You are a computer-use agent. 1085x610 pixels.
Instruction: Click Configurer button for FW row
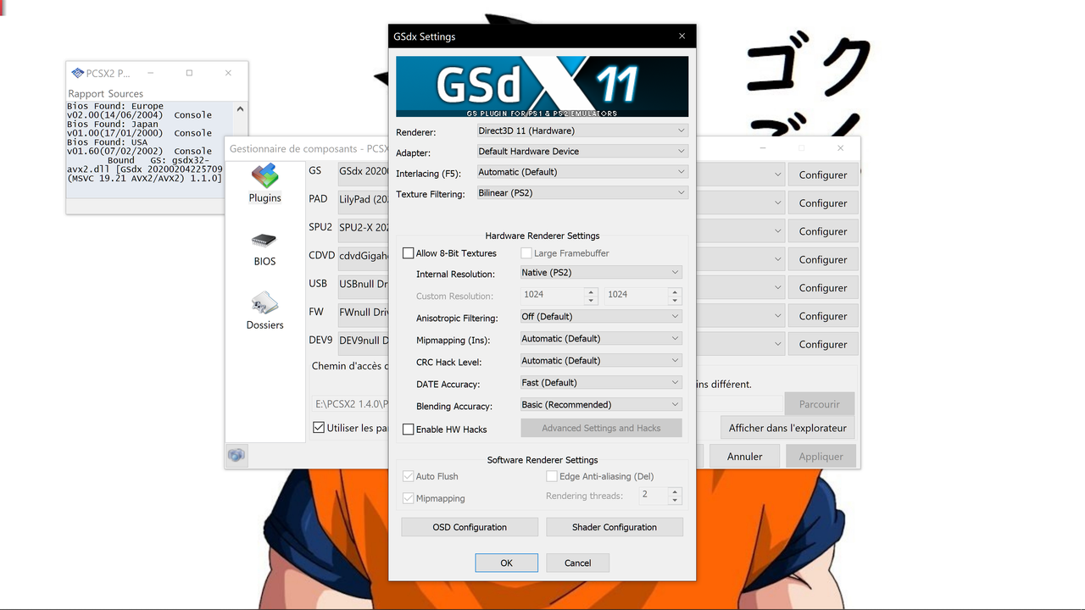(823, 316)
